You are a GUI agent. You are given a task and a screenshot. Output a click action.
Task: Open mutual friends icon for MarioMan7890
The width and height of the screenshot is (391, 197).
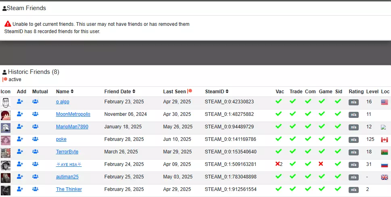(35, 126)
